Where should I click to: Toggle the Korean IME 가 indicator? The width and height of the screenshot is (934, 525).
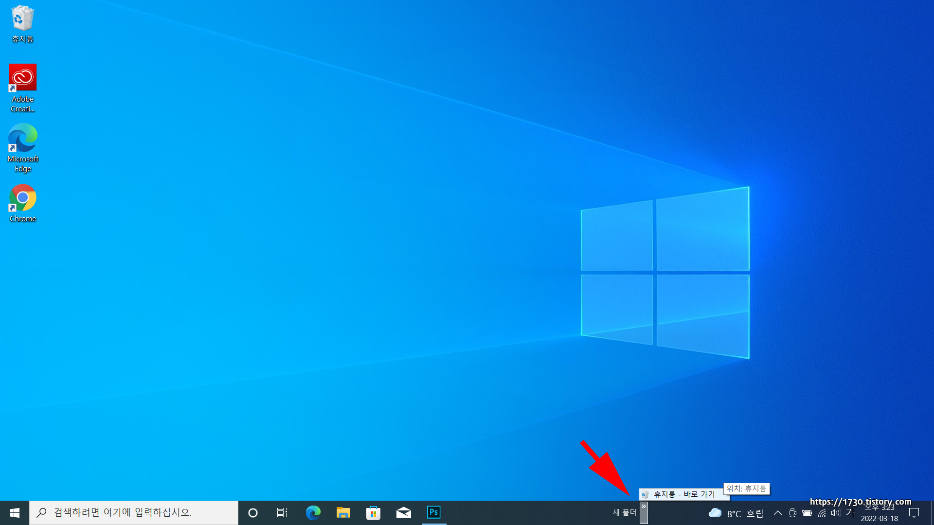(x=850, y=512)
